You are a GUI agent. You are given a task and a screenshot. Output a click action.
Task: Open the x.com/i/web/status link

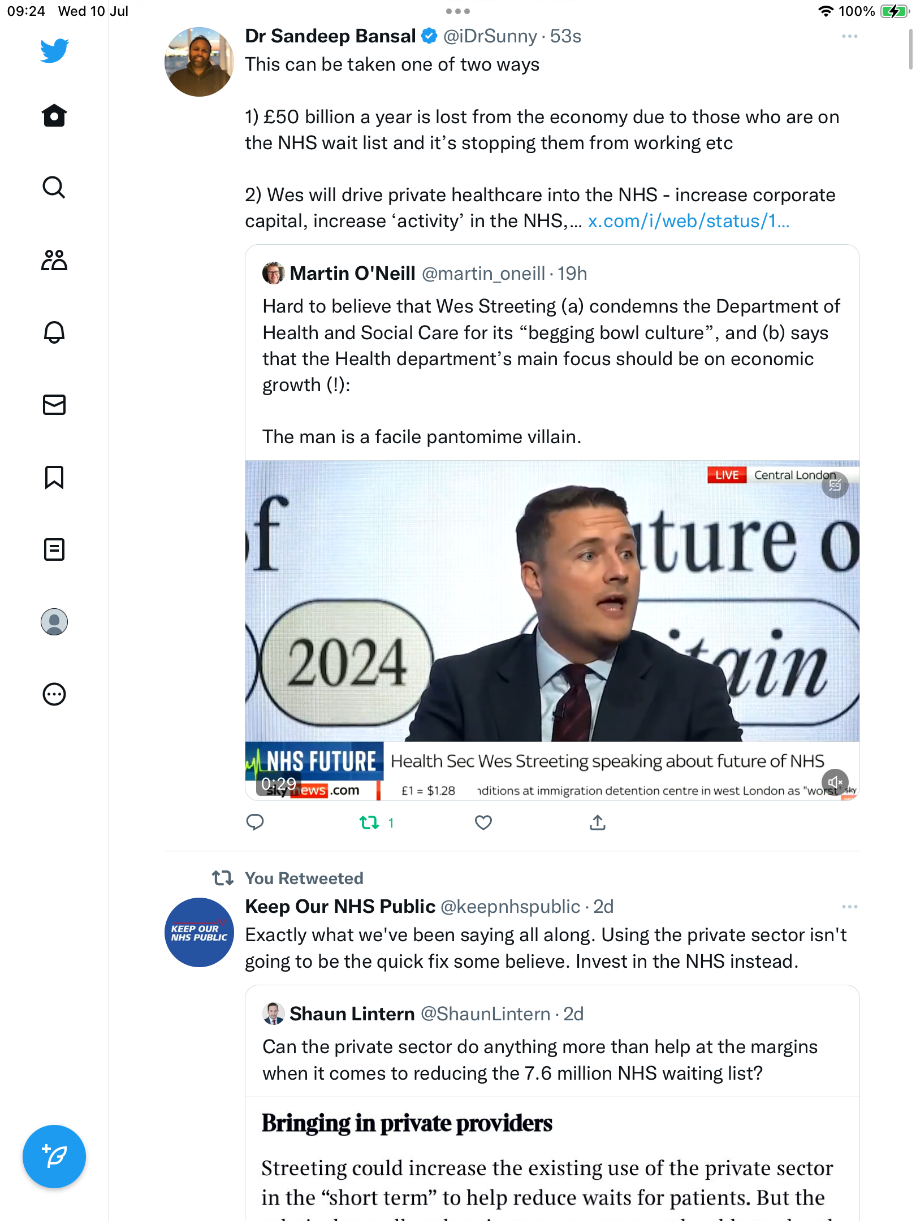tap(688, 221)
